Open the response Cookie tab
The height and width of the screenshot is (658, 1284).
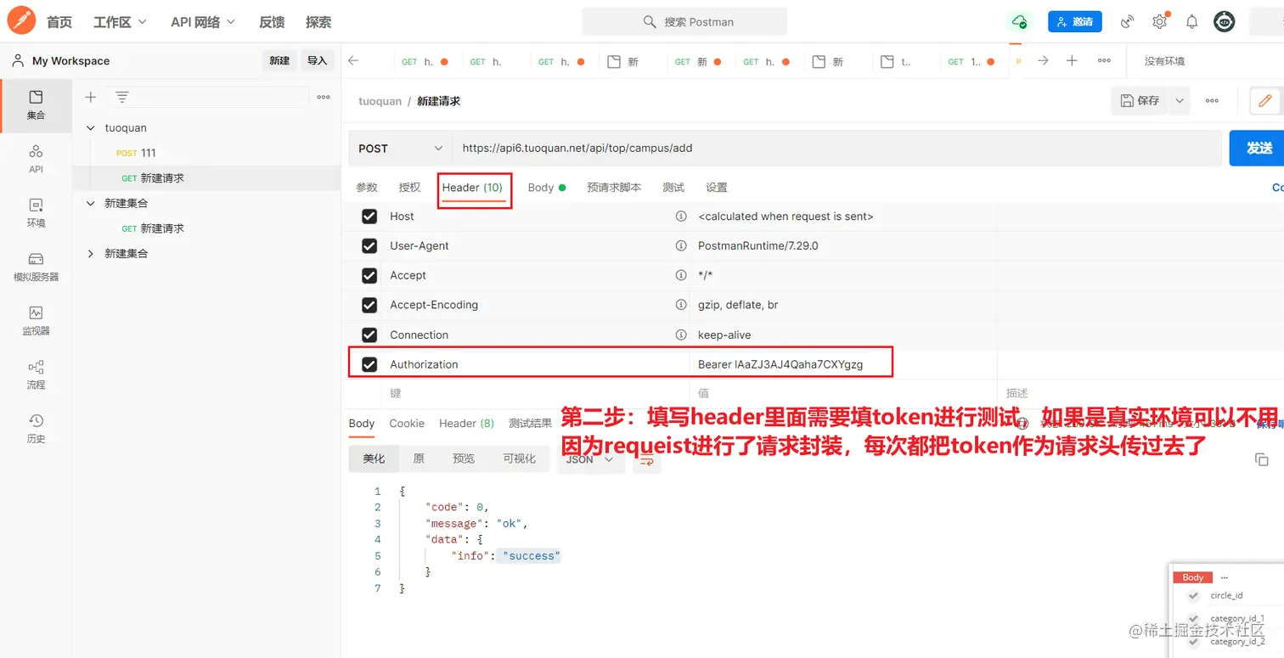[x=407, y=423]
